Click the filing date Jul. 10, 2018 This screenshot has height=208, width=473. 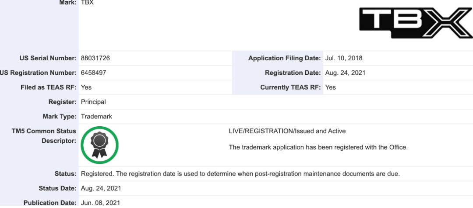pos(344,59)
